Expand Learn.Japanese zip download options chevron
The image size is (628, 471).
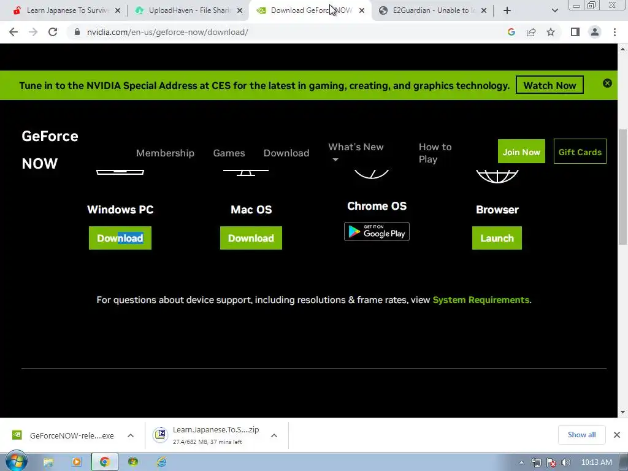pyautogui.click(x=274, y=435)
